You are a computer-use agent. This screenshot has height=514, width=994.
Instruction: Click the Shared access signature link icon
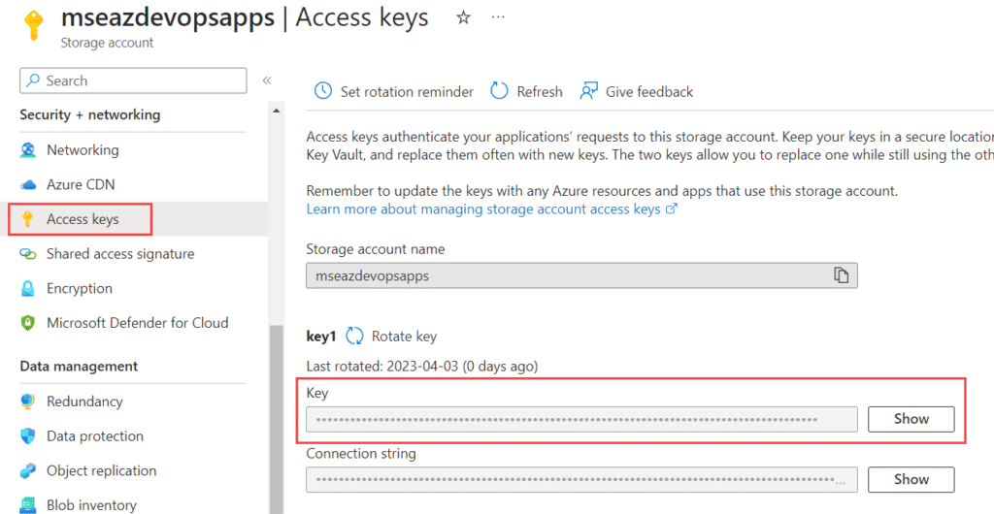pyautogui.click(x=28, y=254)
